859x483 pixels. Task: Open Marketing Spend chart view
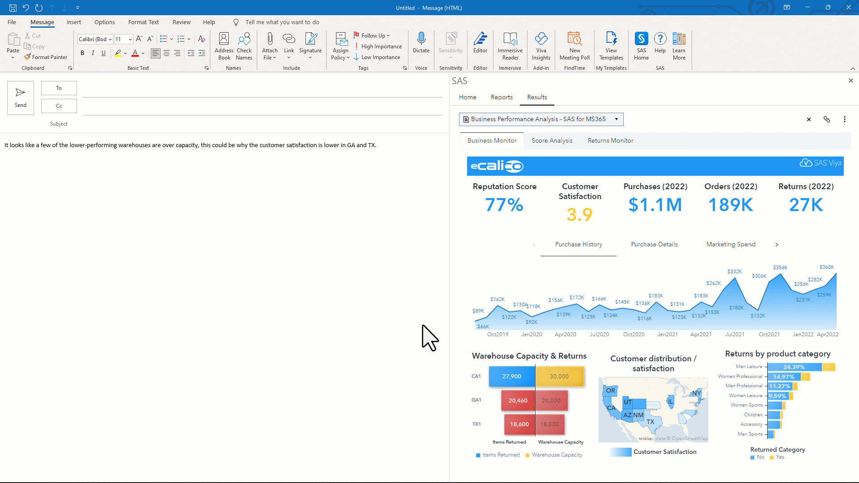731,244
